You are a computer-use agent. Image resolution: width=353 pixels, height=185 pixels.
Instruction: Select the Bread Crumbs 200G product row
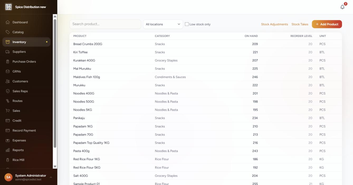pyautogui.click(x=206, y=44)
